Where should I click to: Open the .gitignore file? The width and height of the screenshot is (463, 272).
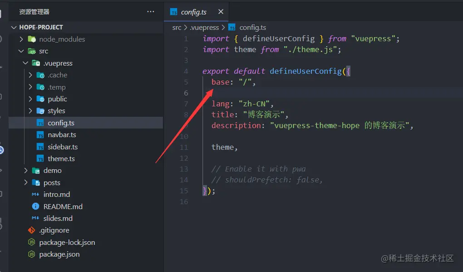[x=54, y=230]
